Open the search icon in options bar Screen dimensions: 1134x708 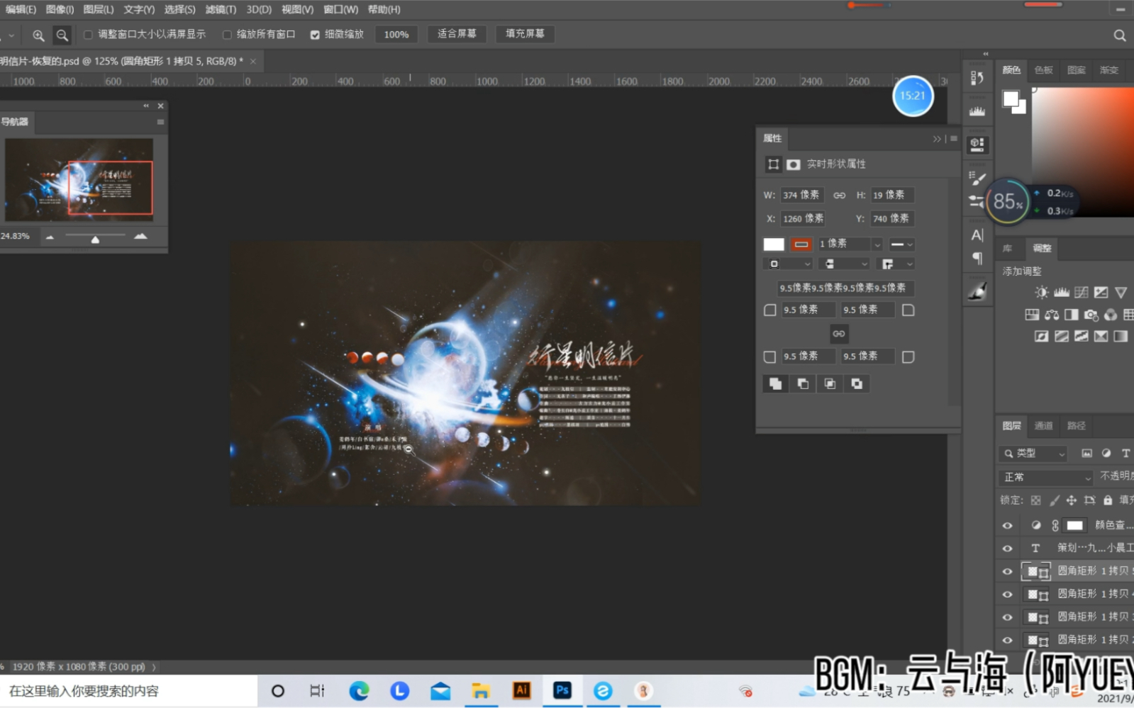pyautogui.click(x=1119, y=35)
